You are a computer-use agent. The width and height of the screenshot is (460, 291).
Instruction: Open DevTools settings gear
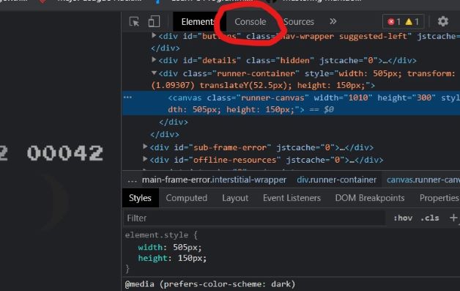coord(443,21)
